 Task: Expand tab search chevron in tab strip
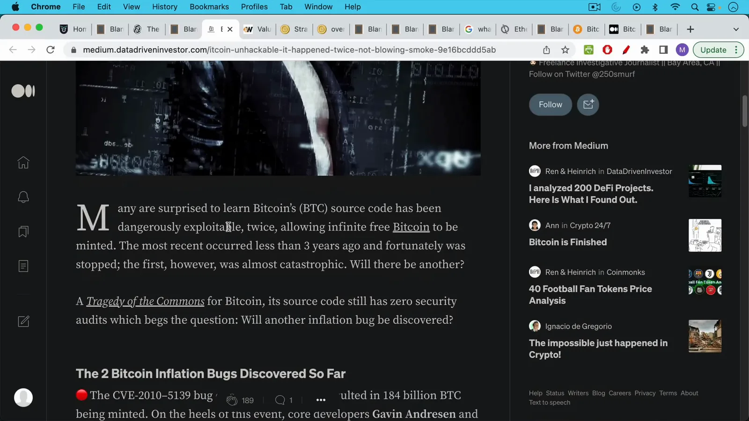(736, 29)
